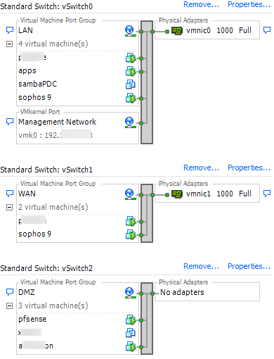Click the VM icon beside sophos 9 under WAN
Image resolution: width=274 pixels, height=359 pixels.
point(131,234)
